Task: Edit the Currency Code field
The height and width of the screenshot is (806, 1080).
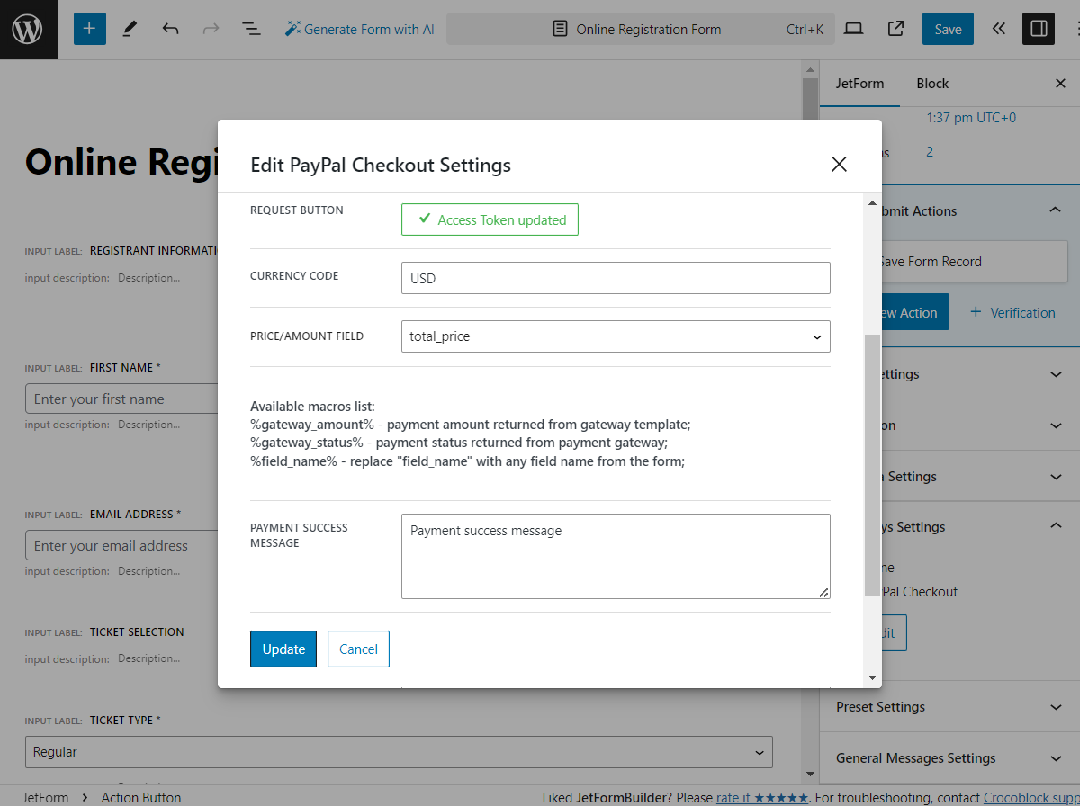Action: click(x=616, y=278)
